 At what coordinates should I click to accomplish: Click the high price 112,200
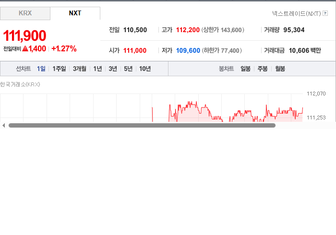point(188,30)
